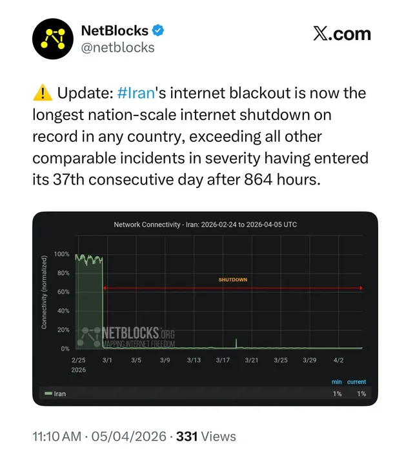Click the "min" legend column header
404x453 pixels.
coord(337,382)
